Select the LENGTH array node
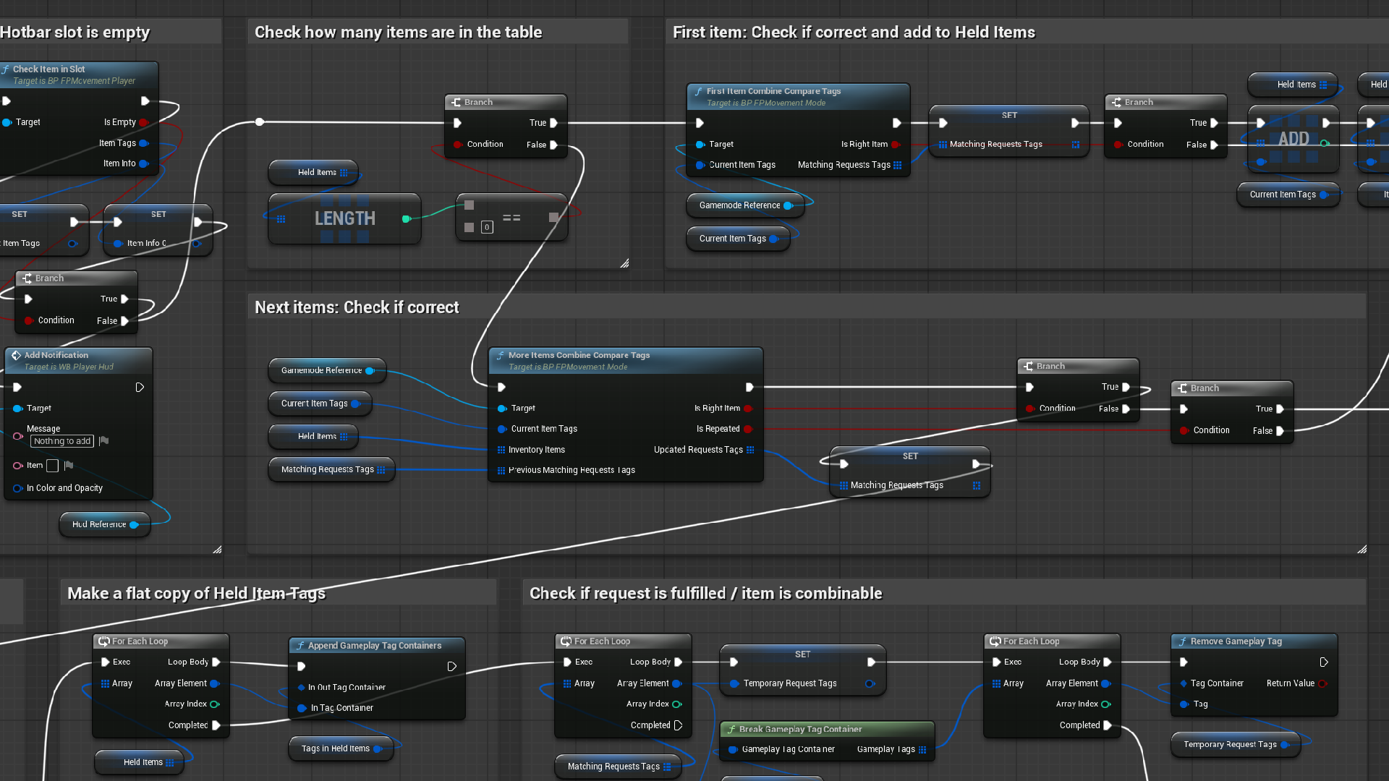This screenshot has width=1389, height=781. [x=344, y=218]
